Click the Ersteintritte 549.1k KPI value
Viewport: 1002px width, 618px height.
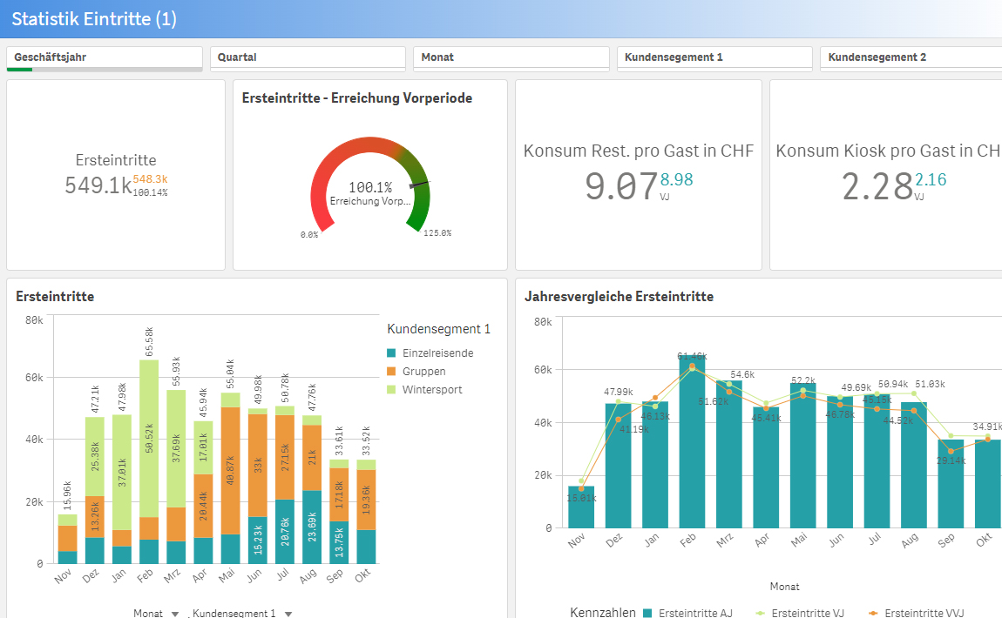click(x=98, y=185)
